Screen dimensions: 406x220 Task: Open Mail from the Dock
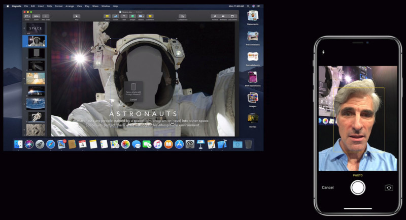tap(61, 144)
